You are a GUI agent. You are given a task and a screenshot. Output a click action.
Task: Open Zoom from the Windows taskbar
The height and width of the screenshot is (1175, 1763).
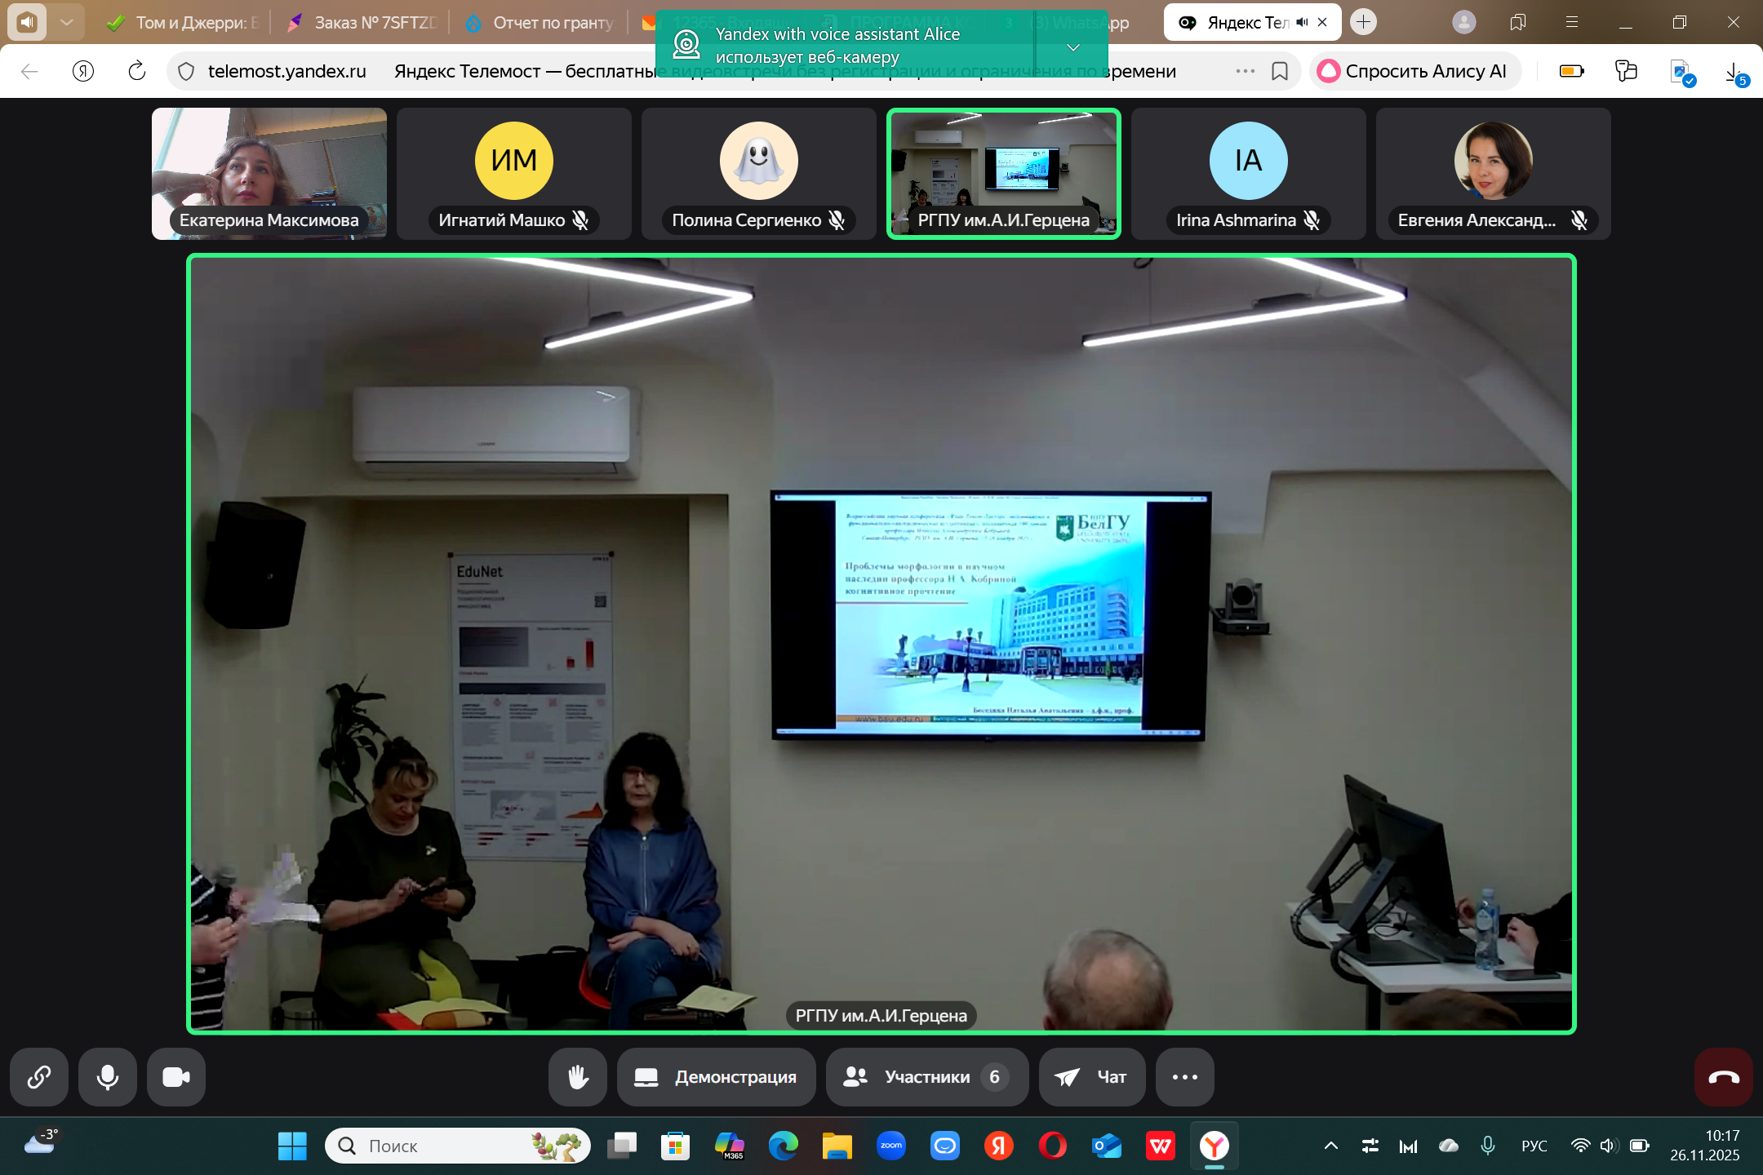point(890,1146)
